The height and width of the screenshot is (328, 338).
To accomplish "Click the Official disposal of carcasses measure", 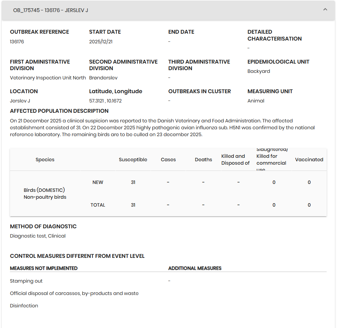I will click(74, 293).
